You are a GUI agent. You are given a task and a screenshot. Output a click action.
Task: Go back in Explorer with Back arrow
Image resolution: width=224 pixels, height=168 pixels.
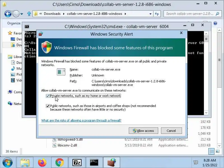point(8,14)
